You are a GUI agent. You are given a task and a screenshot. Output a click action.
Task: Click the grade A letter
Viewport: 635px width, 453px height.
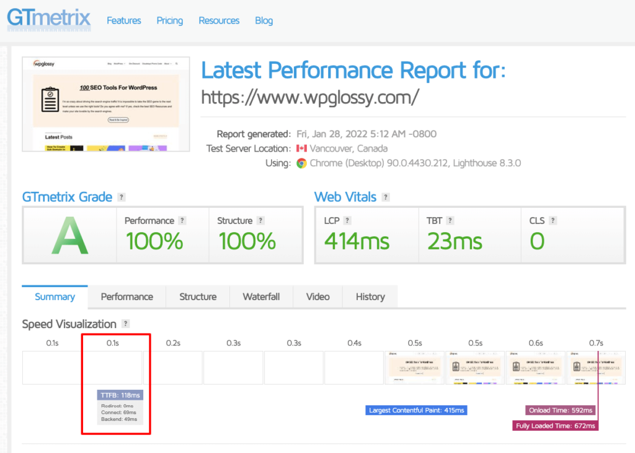pos(70,236)
